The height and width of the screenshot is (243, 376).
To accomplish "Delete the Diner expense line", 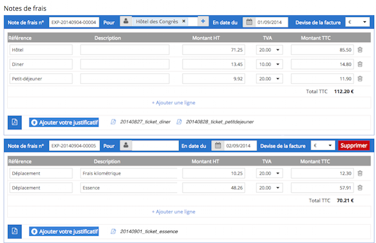I will pyautogui.click(x=360, y=64).
